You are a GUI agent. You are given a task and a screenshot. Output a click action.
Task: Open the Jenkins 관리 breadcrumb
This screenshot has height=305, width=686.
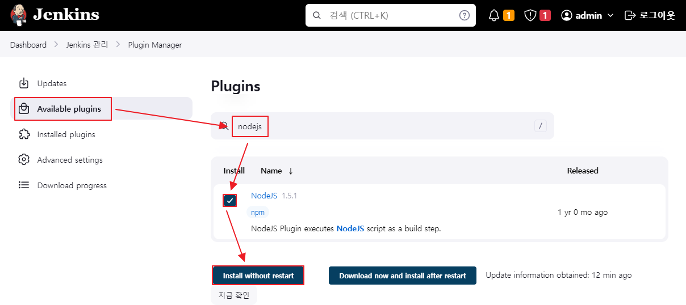tap(87, 45)
